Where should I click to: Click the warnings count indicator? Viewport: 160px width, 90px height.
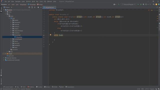click(152, 10)
